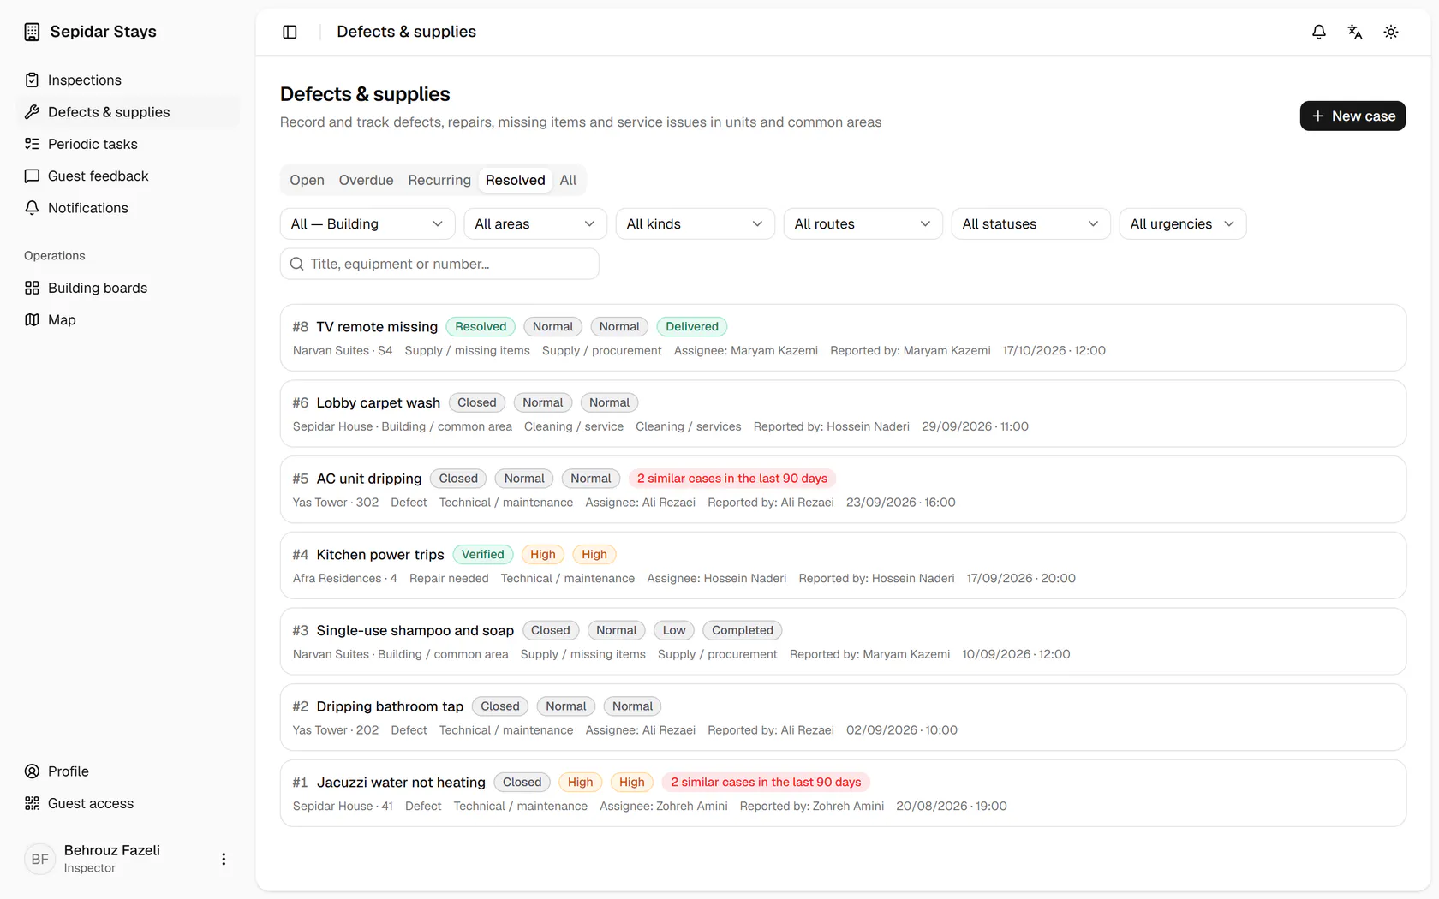Viewport: 1439px width, 899px height.
Task: Open Notifications in the sidebar
Action: 128,208
